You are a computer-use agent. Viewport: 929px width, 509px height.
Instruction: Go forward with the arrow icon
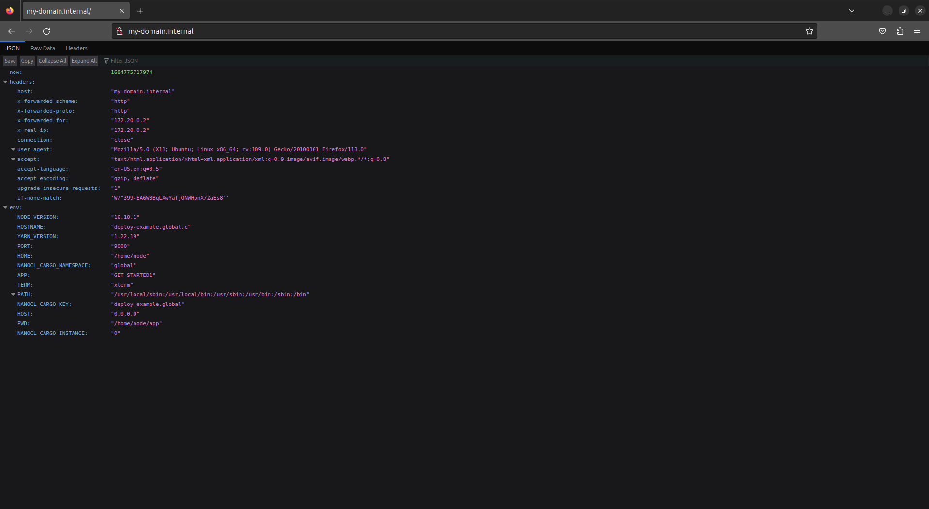tap(29, 31)
